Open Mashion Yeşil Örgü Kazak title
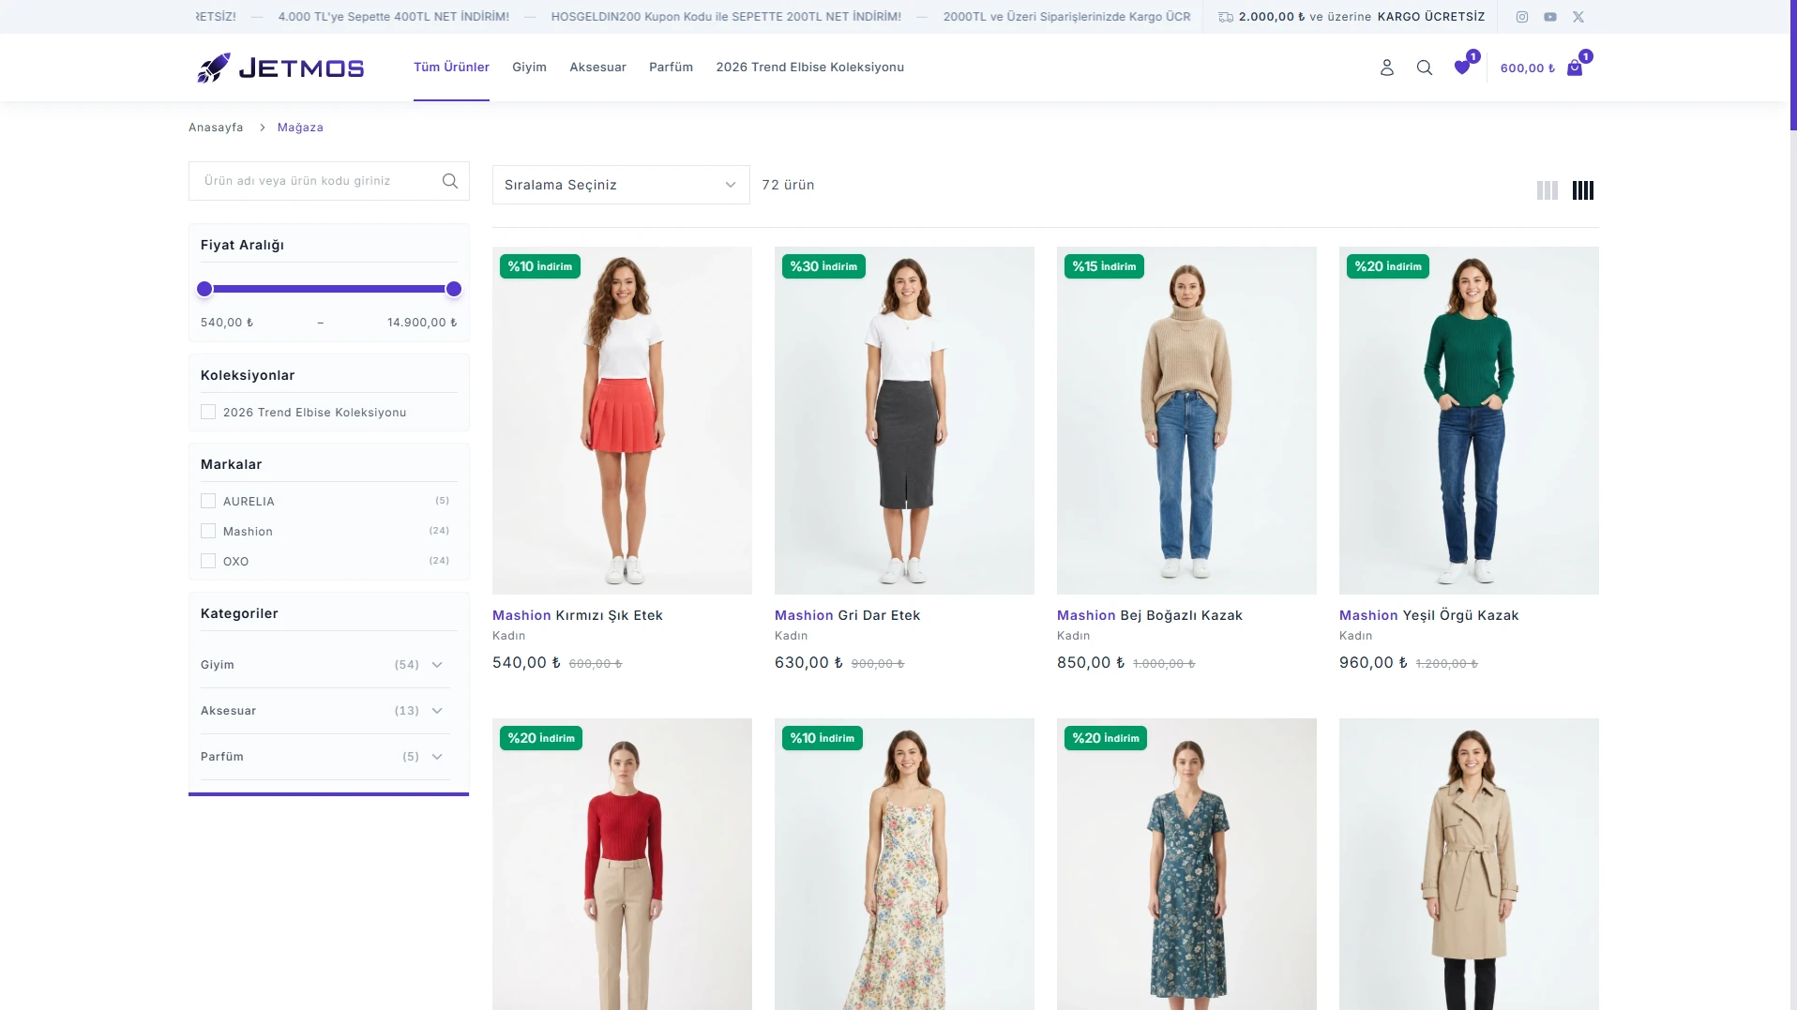This screenshot has width=1797, height=1010. (x=1428, y=615)
